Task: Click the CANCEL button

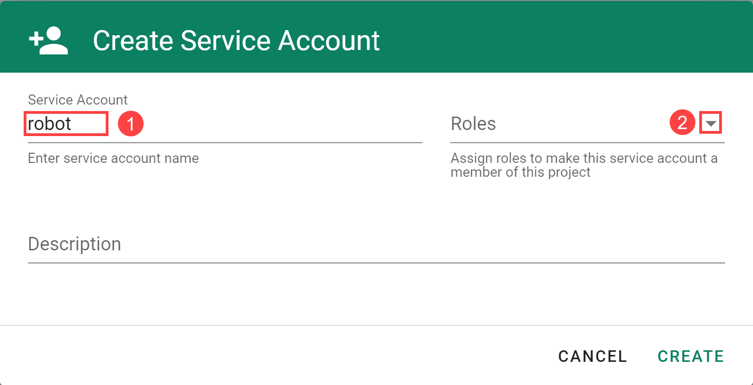Action: (593, 356)
